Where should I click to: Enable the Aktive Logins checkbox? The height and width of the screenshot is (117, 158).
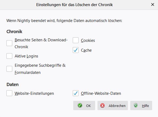[9, 56]
